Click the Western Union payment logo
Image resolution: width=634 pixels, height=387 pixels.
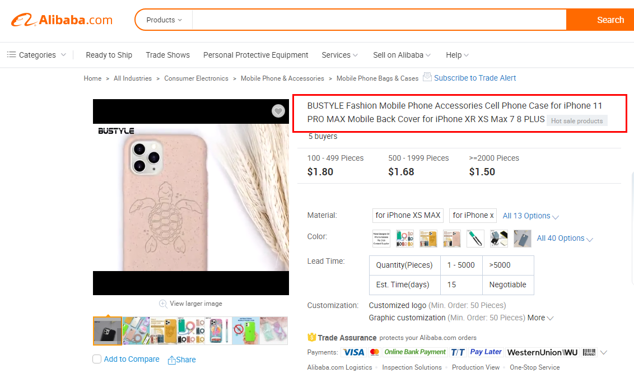(542, 352)
